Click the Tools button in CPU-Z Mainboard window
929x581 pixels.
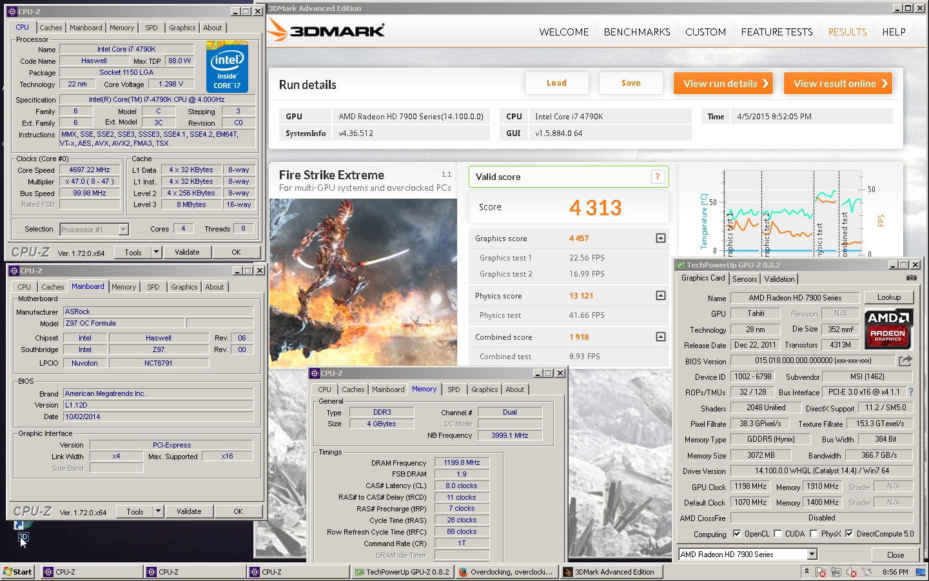click(x=135, y=511)
